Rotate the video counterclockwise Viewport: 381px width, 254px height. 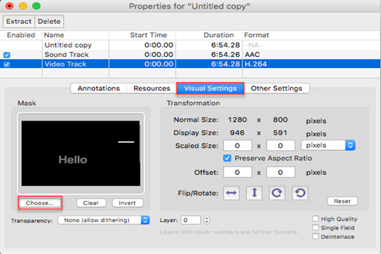click(300, 193)
